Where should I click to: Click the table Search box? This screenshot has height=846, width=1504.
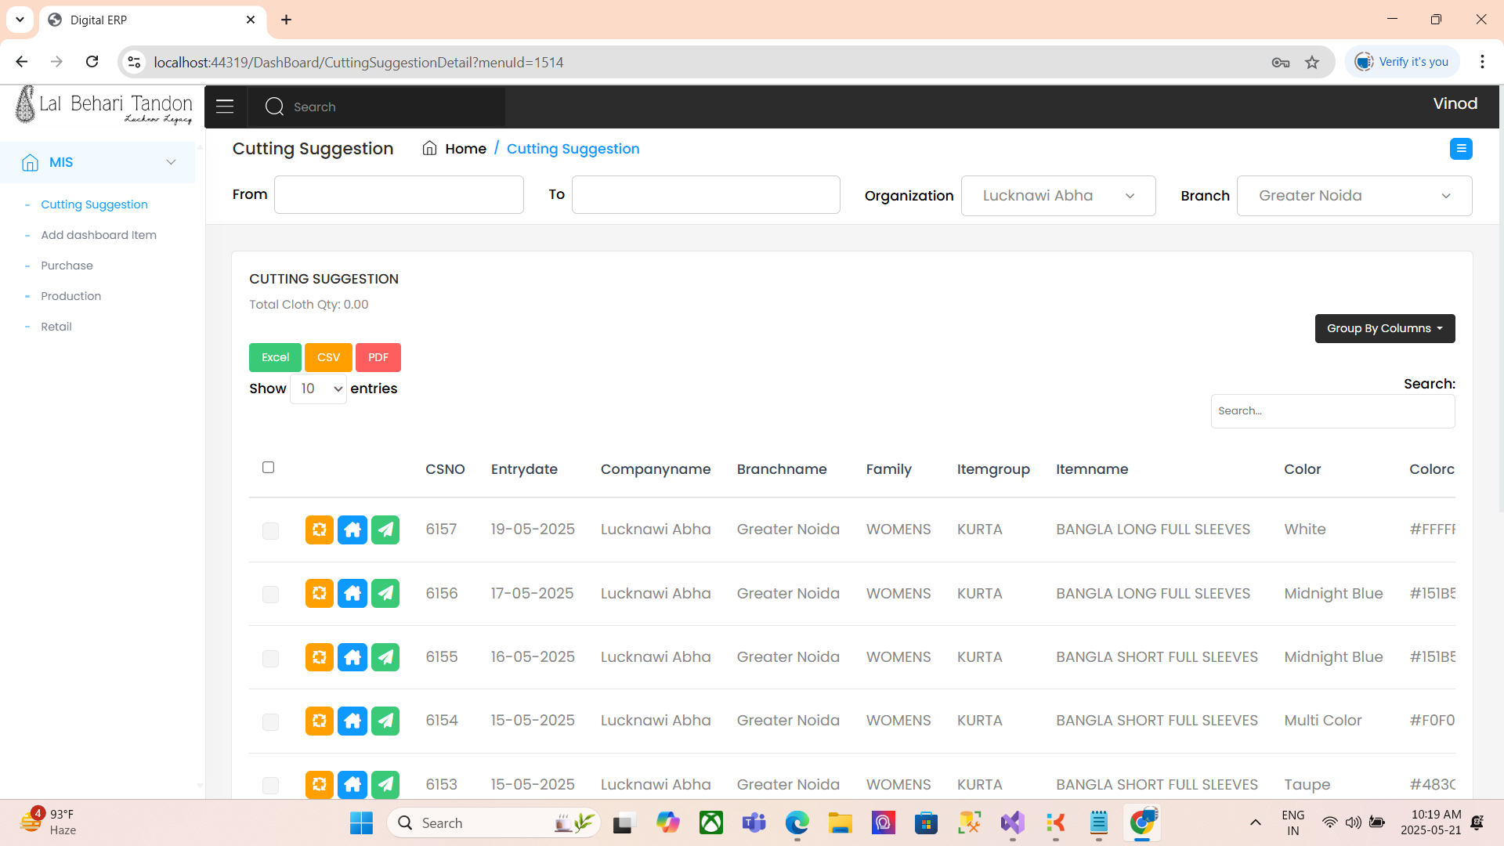tap(1332, 411)
